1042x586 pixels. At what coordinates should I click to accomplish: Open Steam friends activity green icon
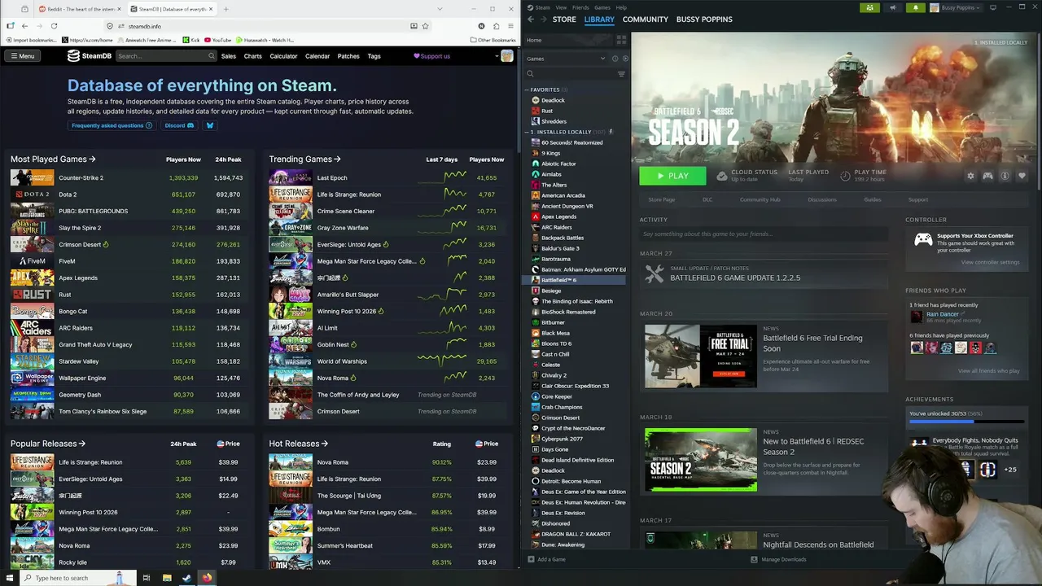(870, 7)
